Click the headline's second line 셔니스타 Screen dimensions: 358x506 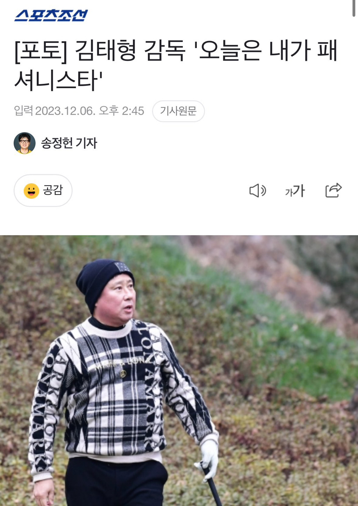tap(58, 81)
